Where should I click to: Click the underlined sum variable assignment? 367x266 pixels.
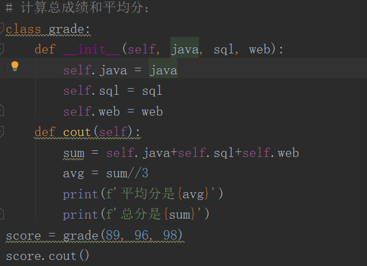74,153
